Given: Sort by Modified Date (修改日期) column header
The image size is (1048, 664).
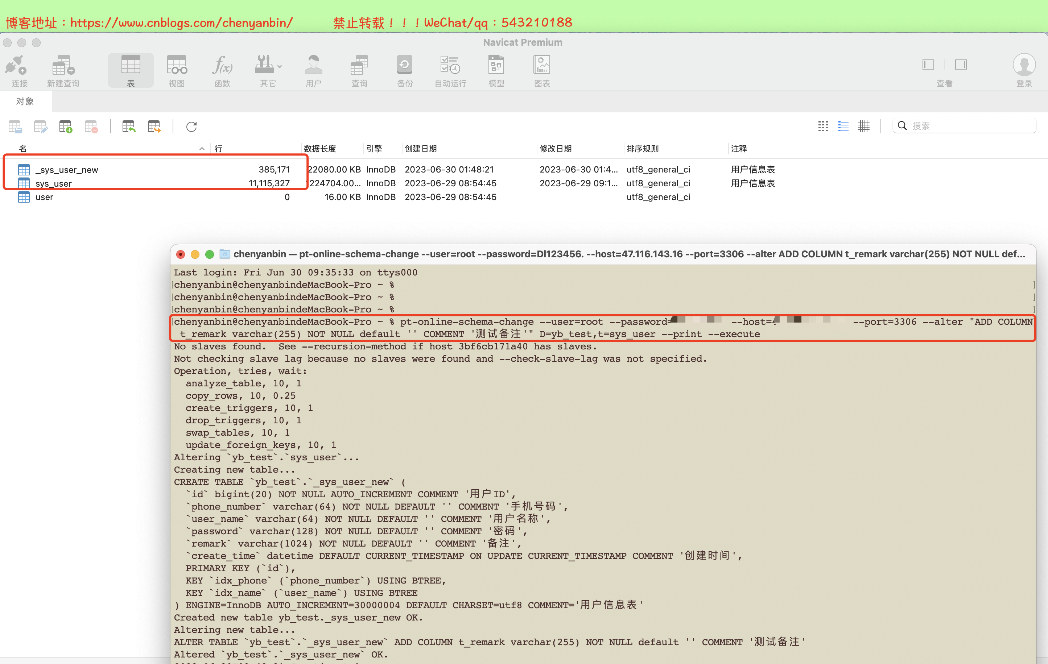Looking at the screenshot, I should (x=580, y=149).
